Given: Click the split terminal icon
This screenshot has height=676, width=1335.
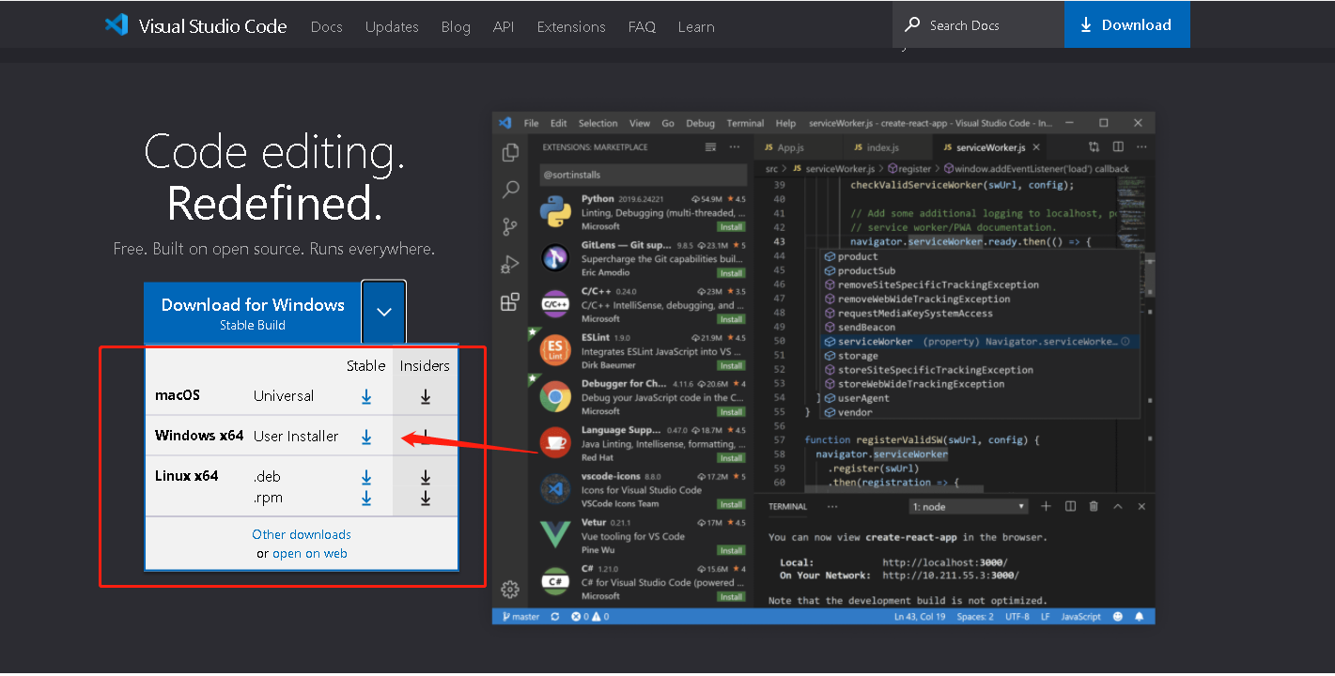Looking at the screenshot, I should click(x=1070, y=506).
